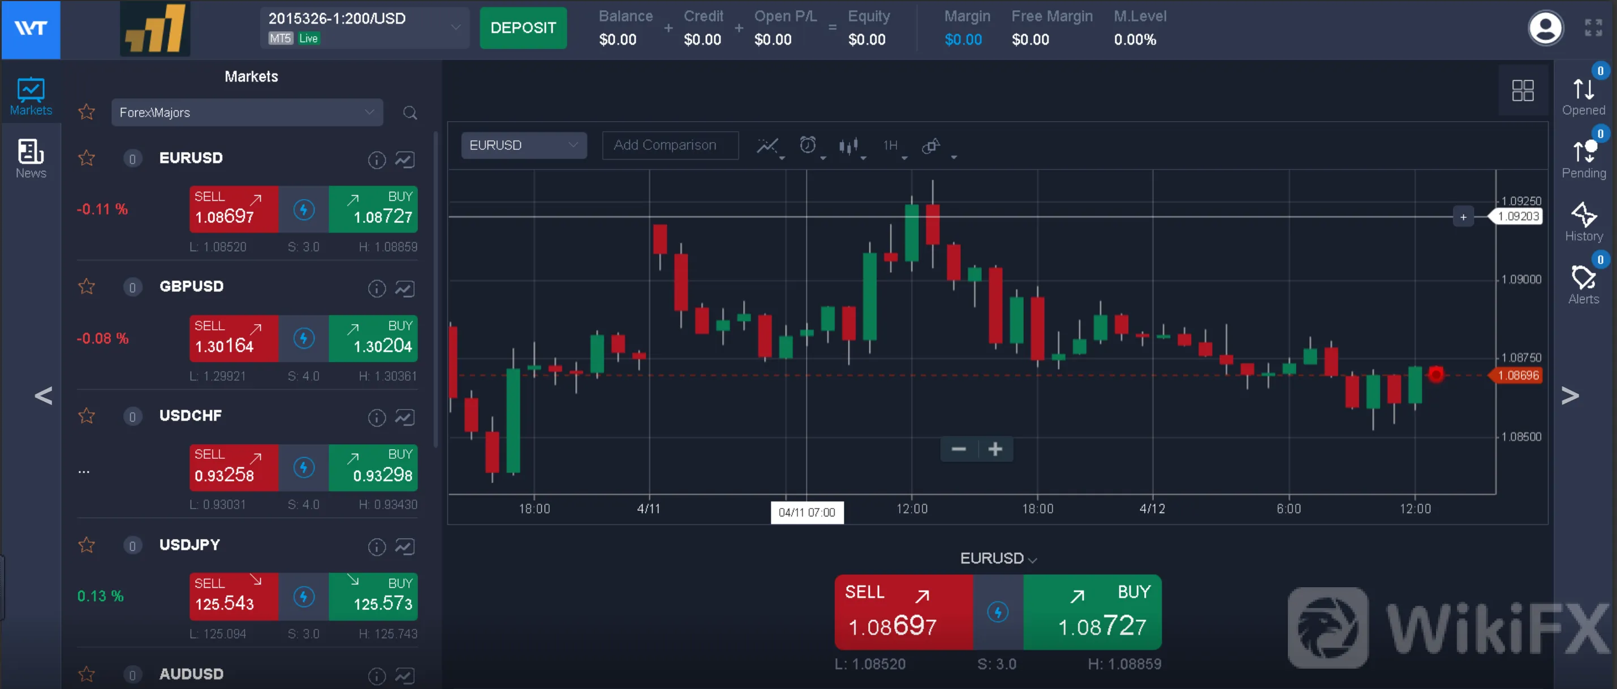Buy EURUSD at 1.08727 in the Markets list
1617x689 pixels.
pyautogui.click(x=373, y=209)
